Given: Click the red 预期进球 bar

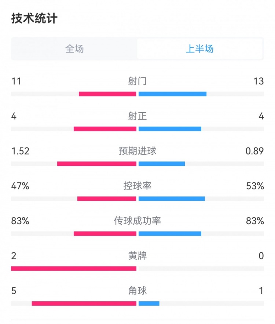Looking at the screenshot, I should coord(97,164).
